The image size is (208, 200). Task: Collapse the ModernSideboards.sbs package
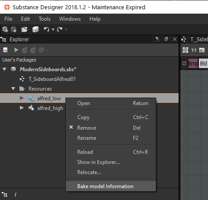point(4,69)
